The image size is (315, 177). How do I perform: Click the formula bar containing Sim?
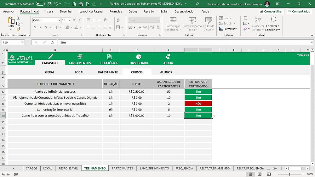point(184,43)
